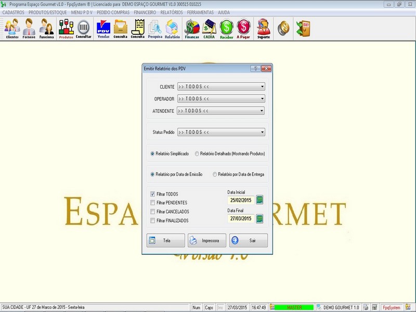Close the Emitir Relatório dos PDV dialog

[266, 69]
